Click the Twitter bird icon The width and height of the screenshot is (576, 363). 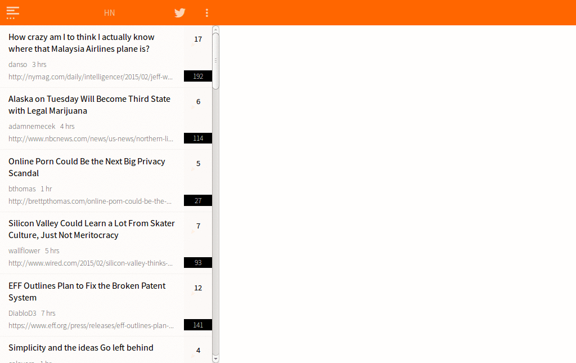(x=179, y=13)
